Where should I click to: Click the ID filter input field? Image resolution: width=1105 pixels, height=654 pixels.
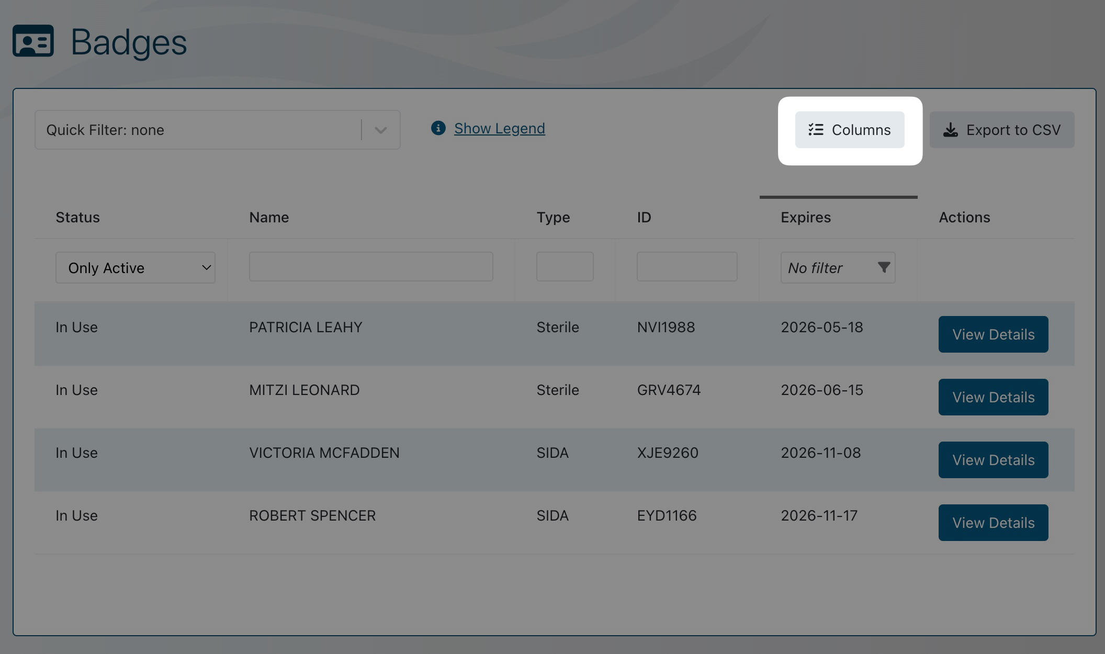pos(686,266)
